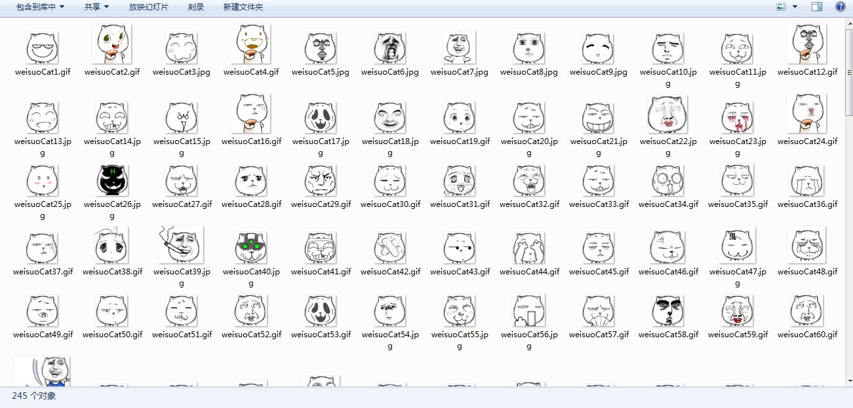Click 刻录 in the toolbar
The width and height of the screenshot is (853, 408).
[195, 7]
